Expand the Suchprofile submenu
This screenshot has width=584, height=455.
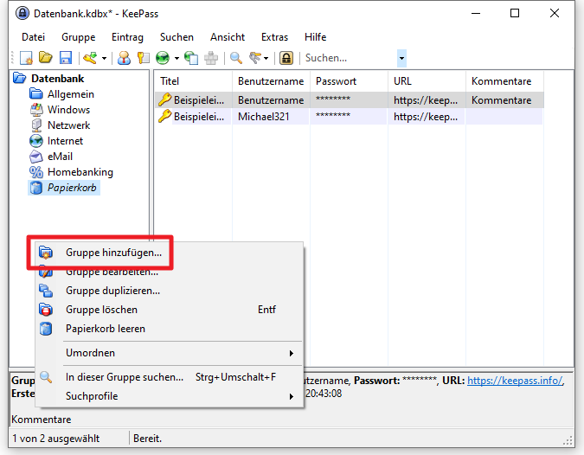(170, 396)
